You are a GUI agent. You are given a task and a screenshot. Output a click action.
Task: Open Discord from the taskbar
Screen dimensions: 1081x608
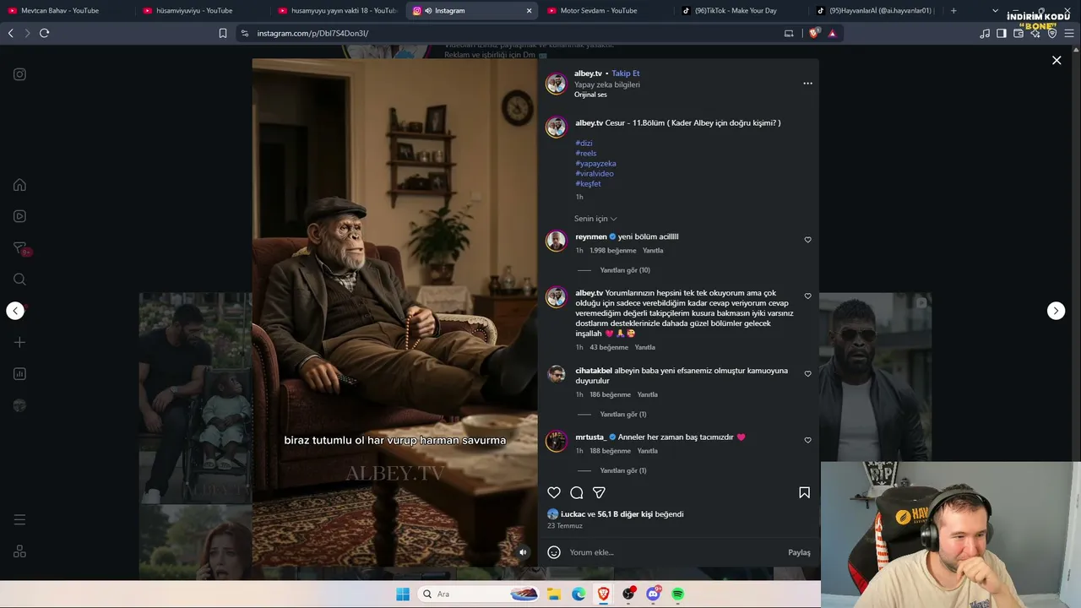click(x=653, y=594)
